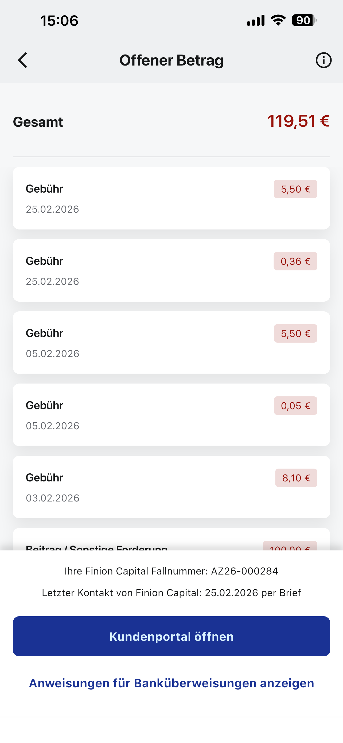Show Anweisungen für Banküberweisungen anzeigen
This screenshot has height=743, width=343.
(171, 683)
